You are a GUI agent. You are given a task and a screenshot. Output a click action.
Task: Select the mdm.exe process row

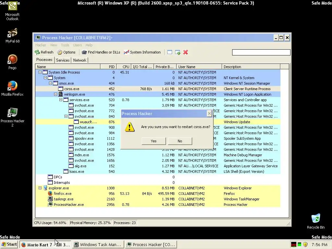pos(158,155)
